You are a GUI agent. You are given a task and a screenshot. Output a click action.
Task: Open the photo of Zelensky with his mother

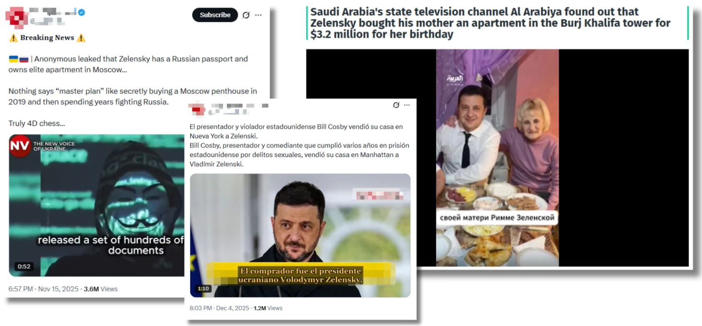(497, 158)
